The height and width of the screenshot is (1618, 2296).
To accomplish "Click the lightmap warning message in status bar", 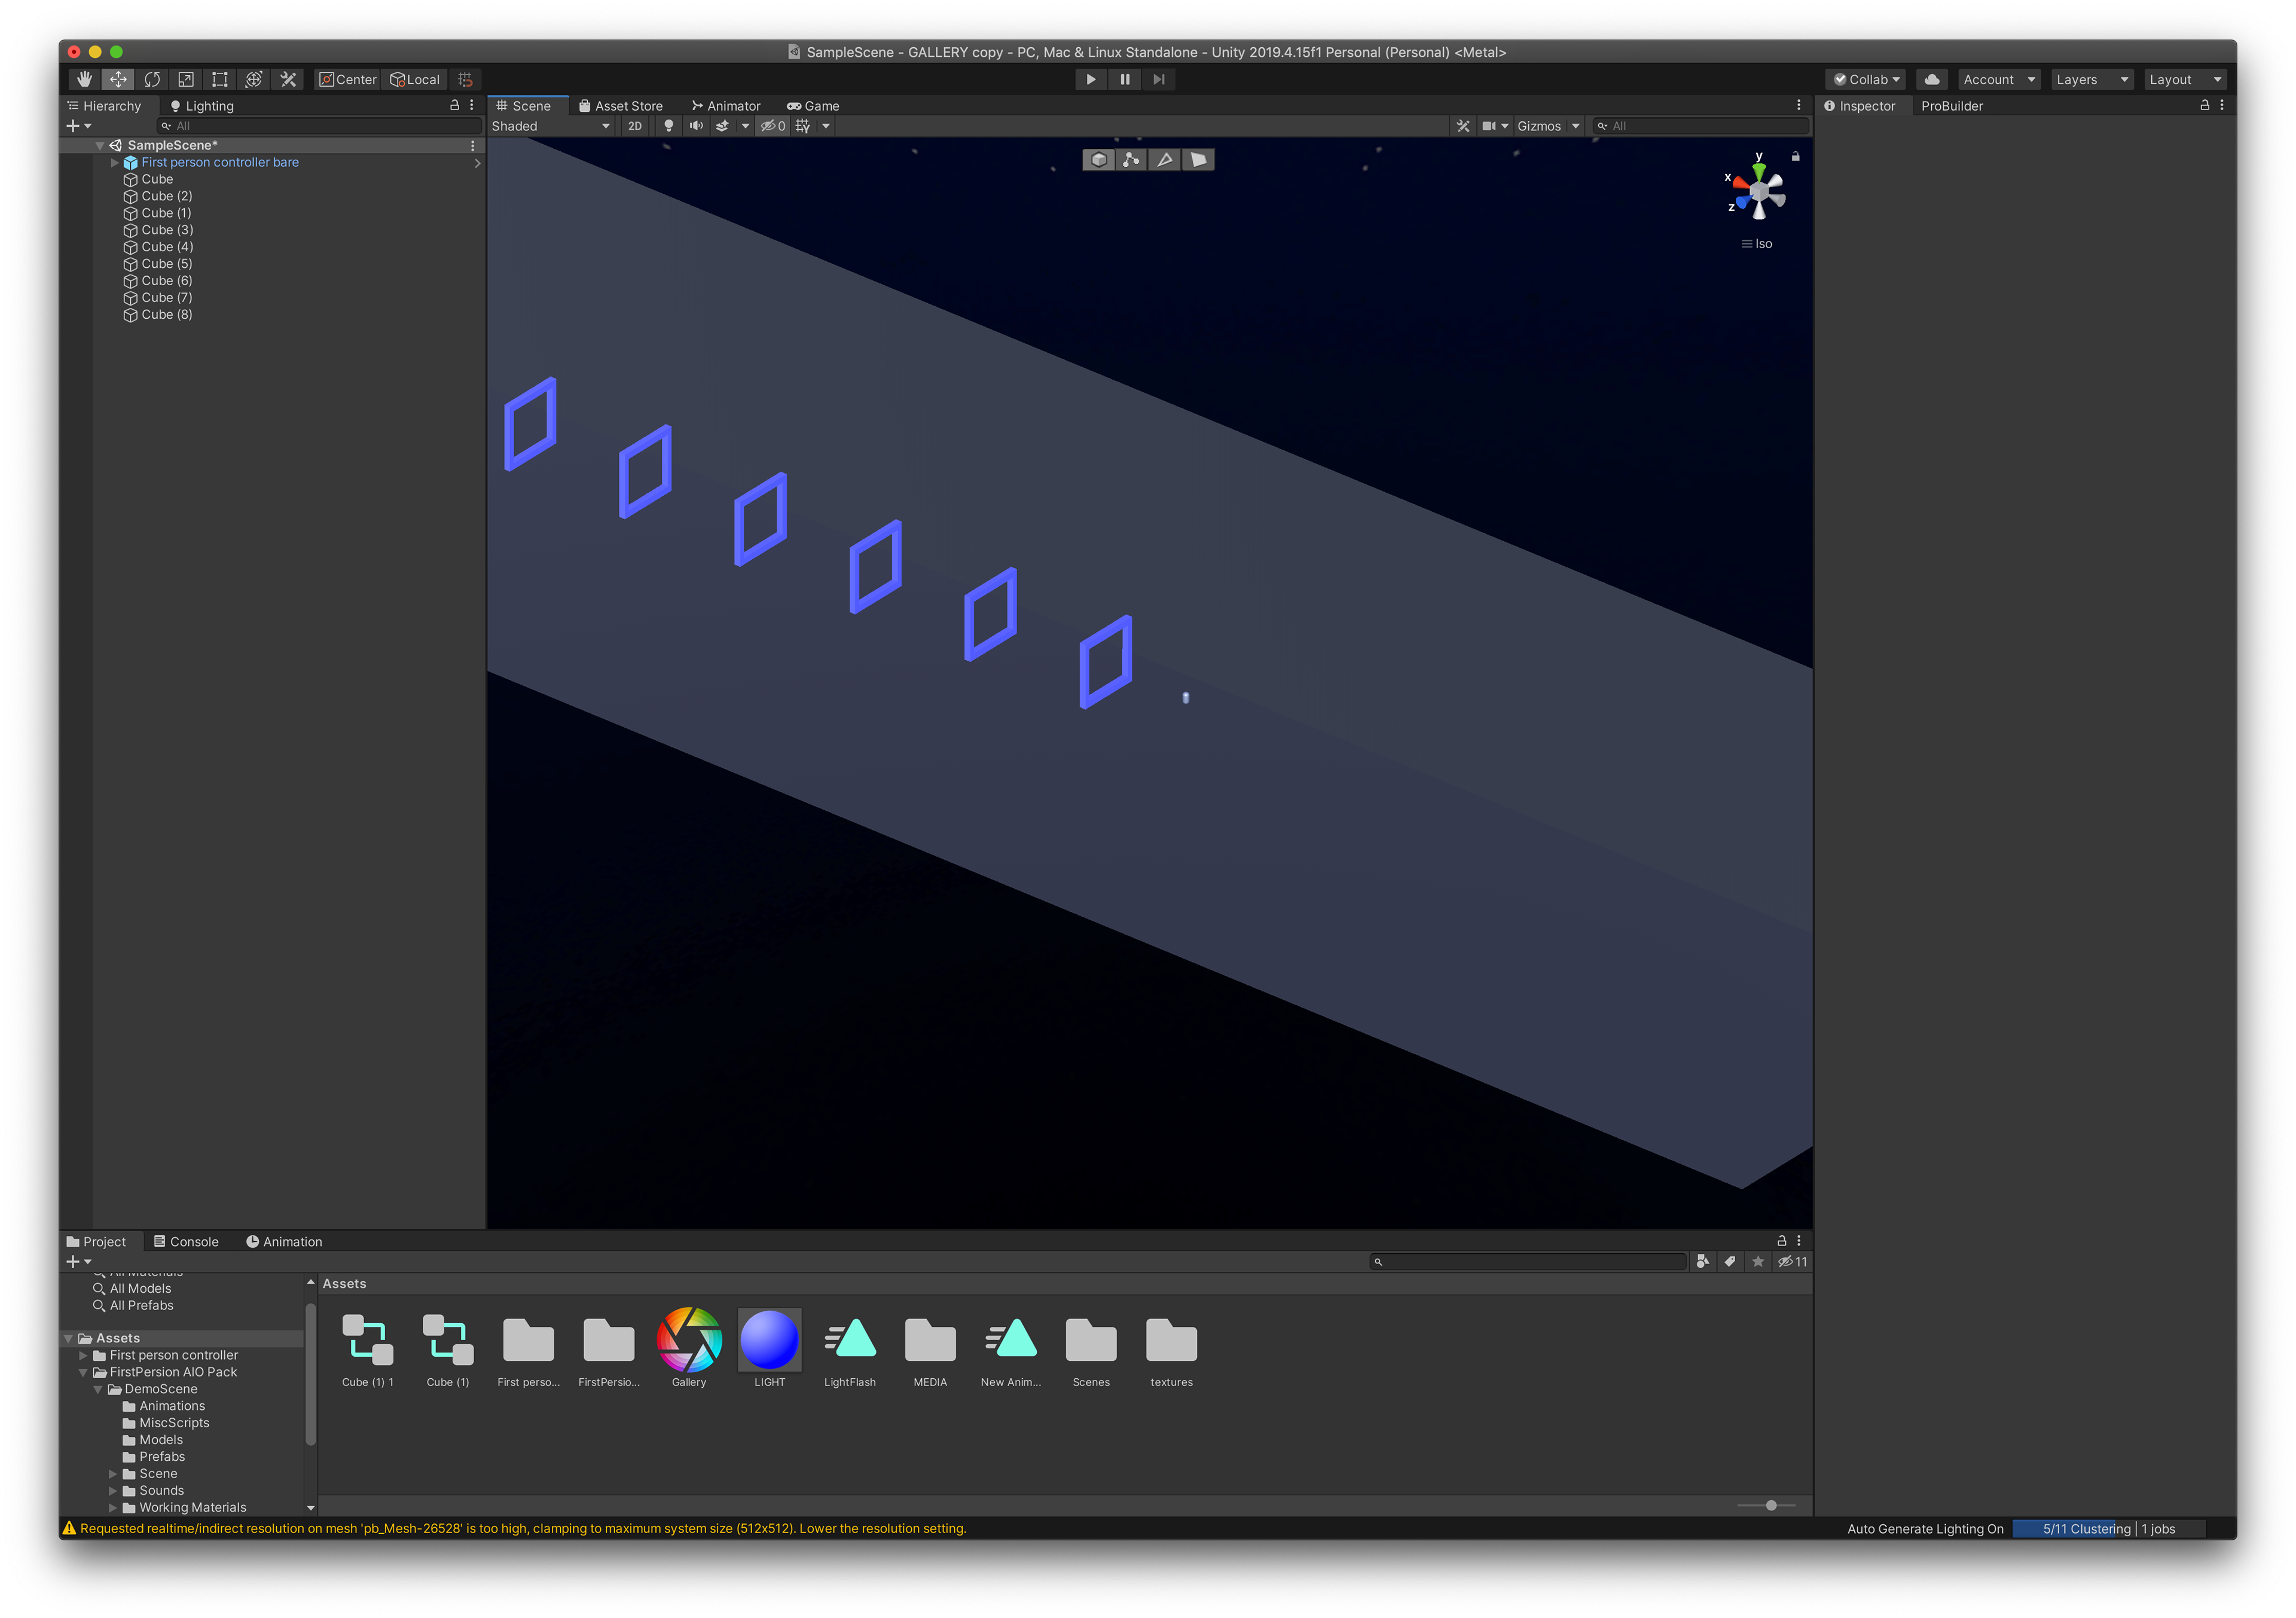I will pos(523,1528).
